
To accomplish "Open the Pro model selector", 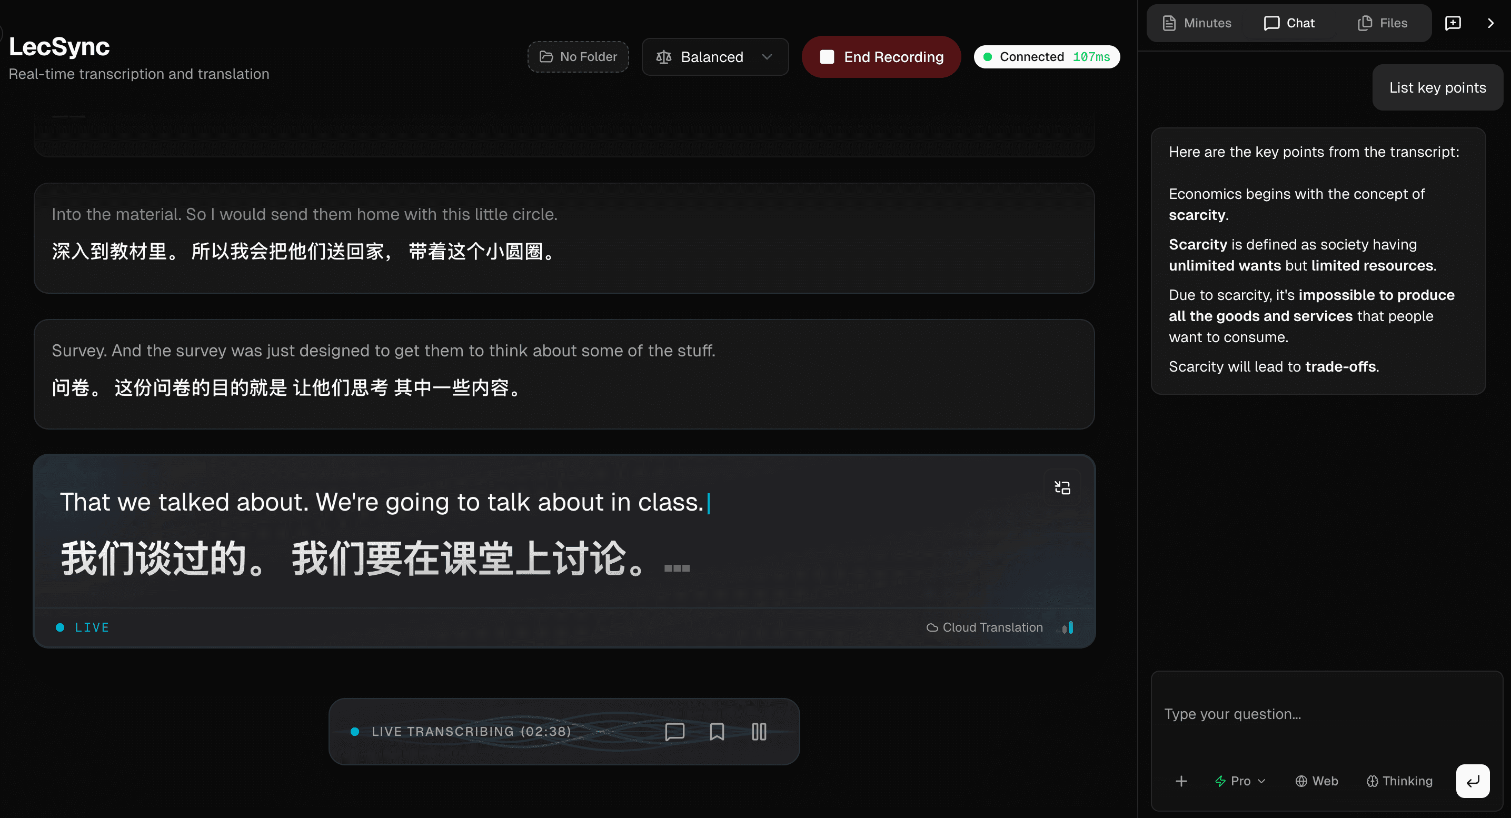I will coord(1239,781).
